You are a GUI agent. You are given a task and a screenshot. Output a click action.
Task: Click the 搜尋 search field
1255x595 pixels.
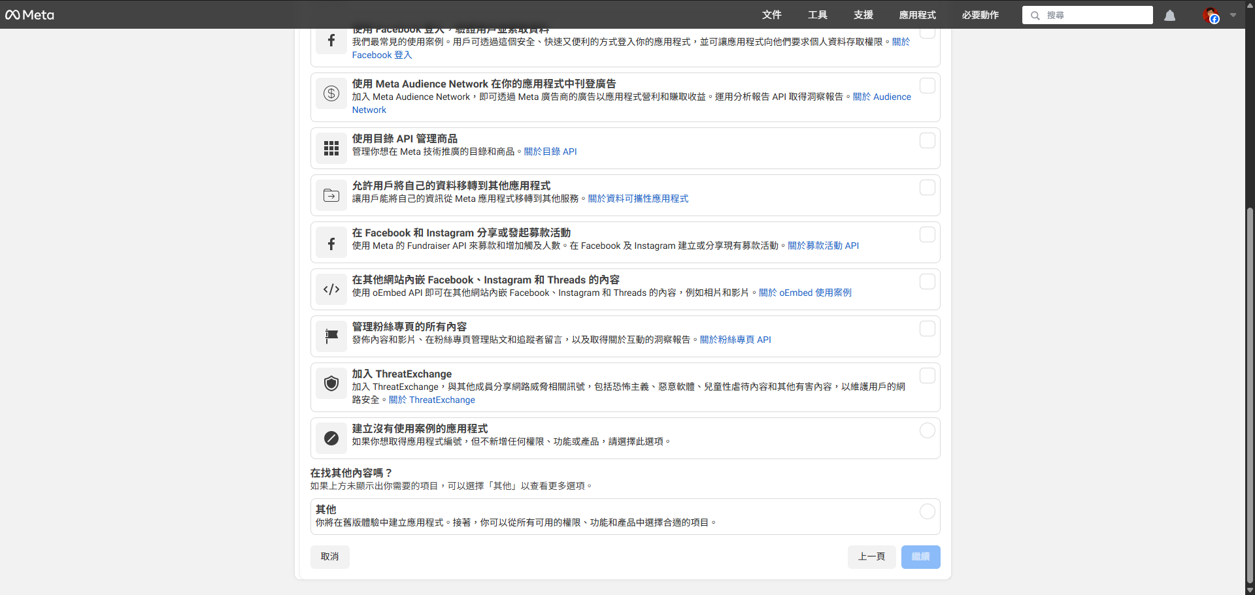1087,15
